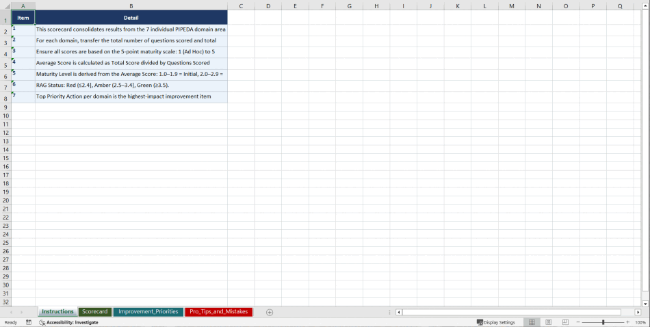Click the zoom out minus icon
The height and width of the screenshot is (327, 650).
[578, 322]
